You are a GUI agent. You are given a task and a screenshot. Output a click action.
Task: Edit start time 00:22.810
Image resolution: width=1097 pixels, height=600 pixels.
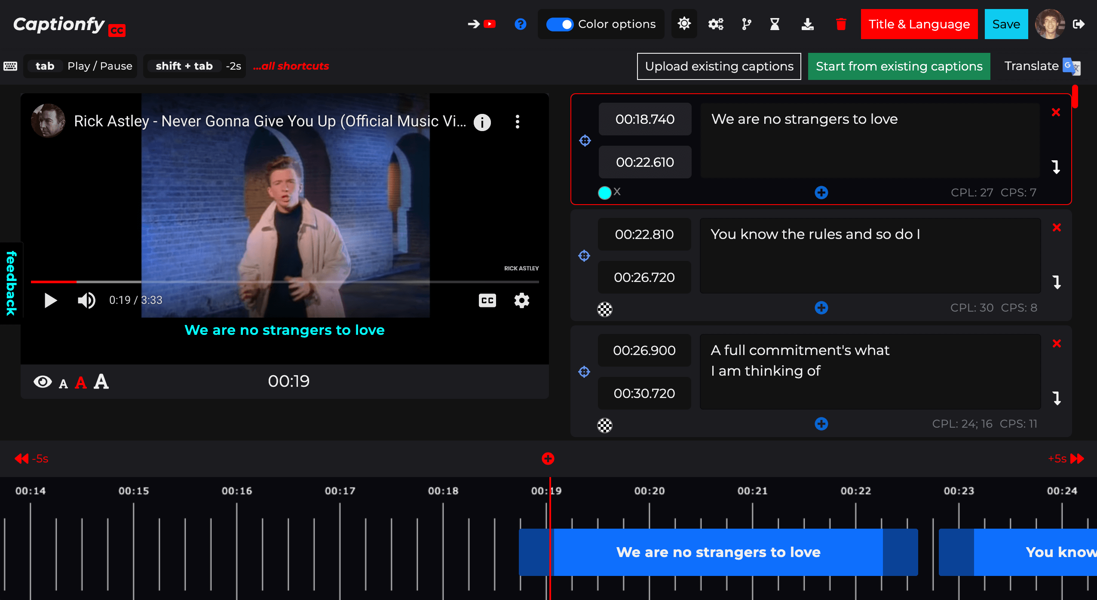point(644,234)
